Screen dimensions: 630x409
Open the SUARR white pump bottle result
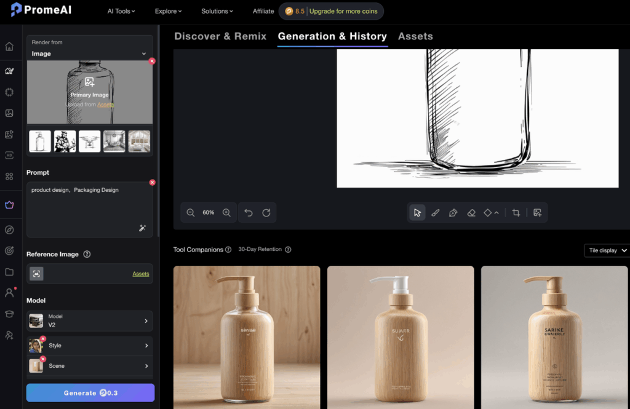pyautogui.click(x=401, y=338)
